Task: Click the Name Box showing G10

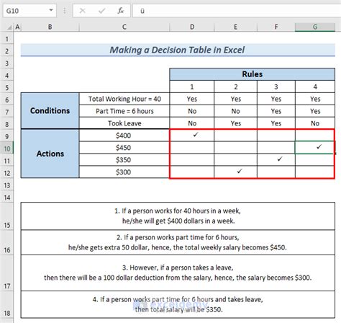Action: (29, 11)
